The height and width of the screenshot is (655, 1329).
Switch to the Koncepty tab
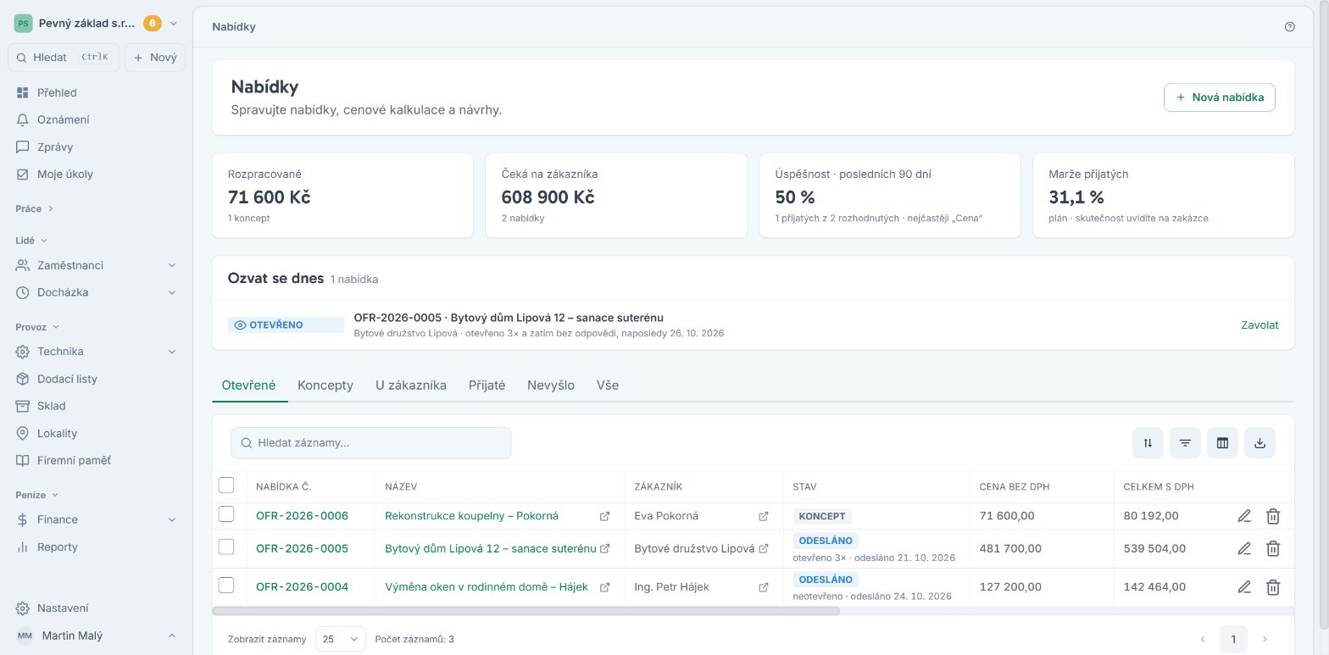[x=325, y=385]
